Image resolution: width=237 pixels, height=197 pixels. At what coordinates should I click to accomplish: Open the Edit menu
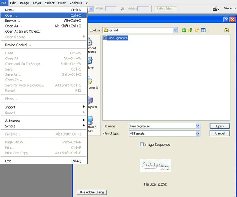(13, 3)
